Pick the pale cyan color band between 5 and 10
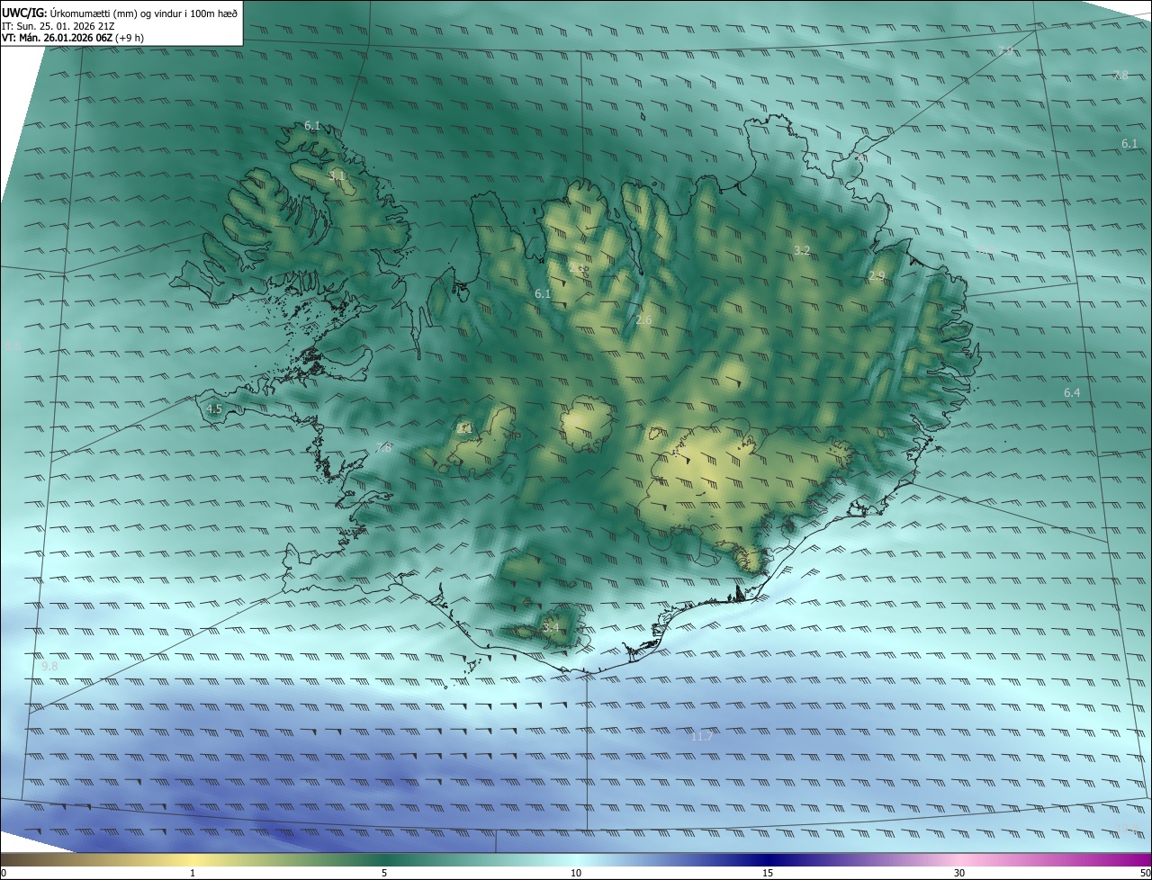 point(480,859)
